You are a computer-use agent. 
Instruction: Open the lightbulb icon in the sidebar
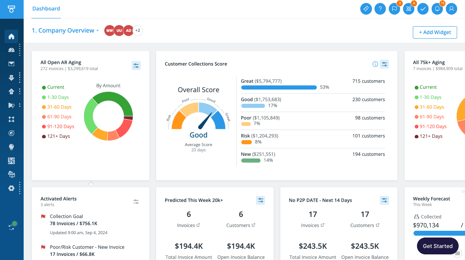11,147
